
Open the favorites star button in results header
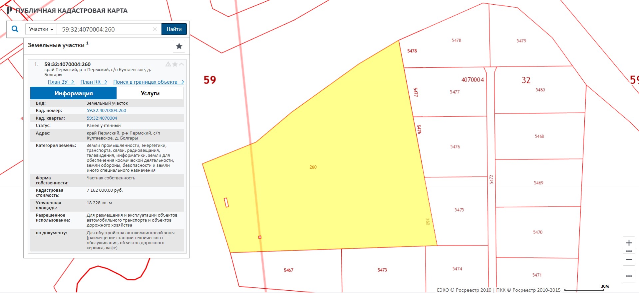point(179,46)
